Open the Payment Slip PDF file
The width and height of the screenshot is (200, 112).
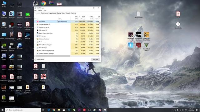(x=12, y=78)
